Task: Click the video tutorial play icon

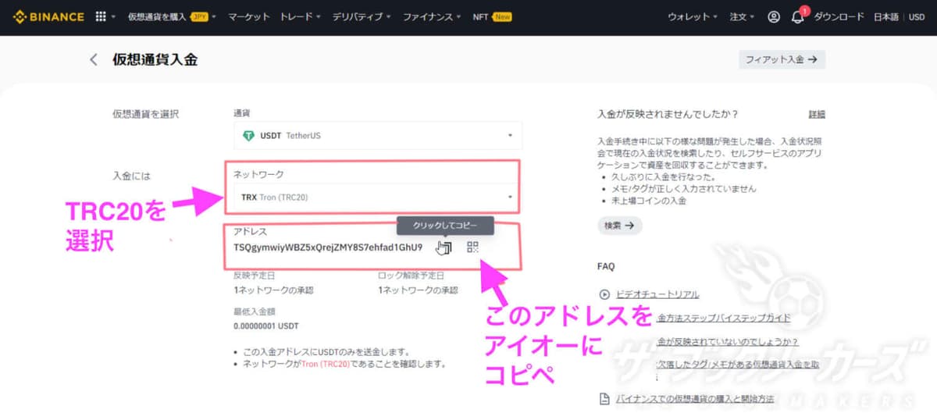Action: click(604, 294)
